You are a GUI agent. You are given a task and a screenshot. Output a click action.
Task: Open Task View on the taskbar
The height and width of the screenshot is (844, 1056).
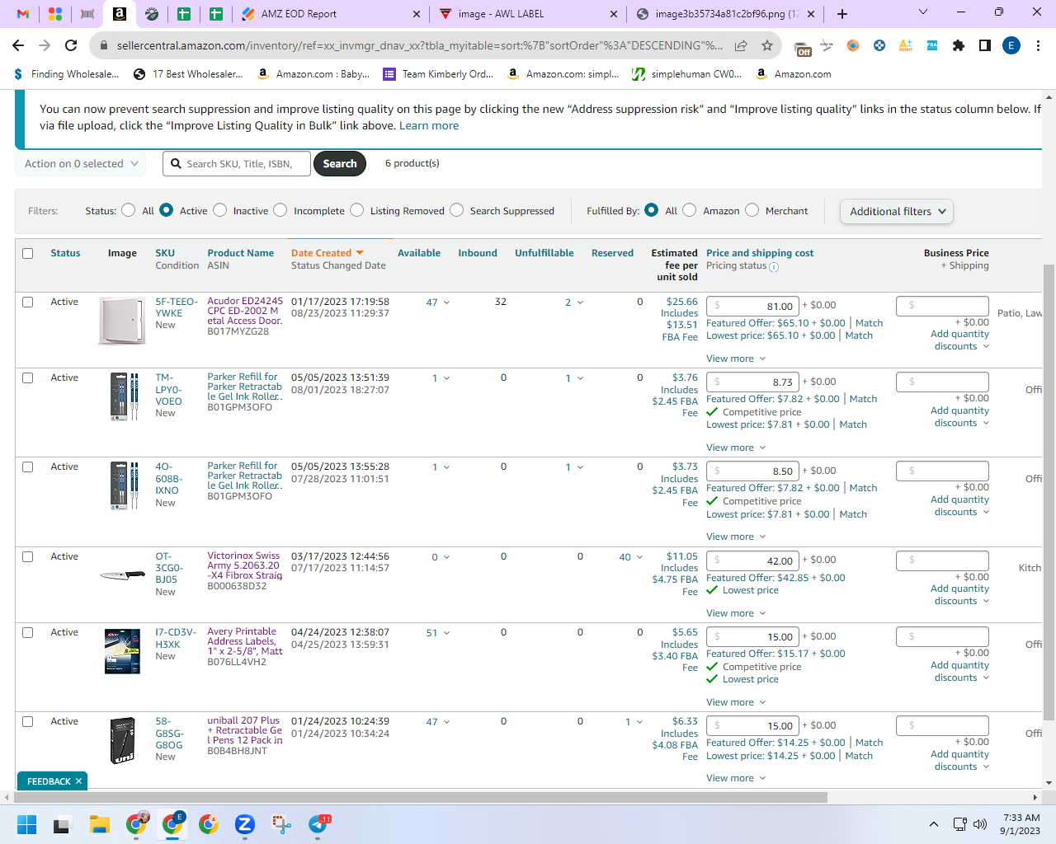(63, 824)
